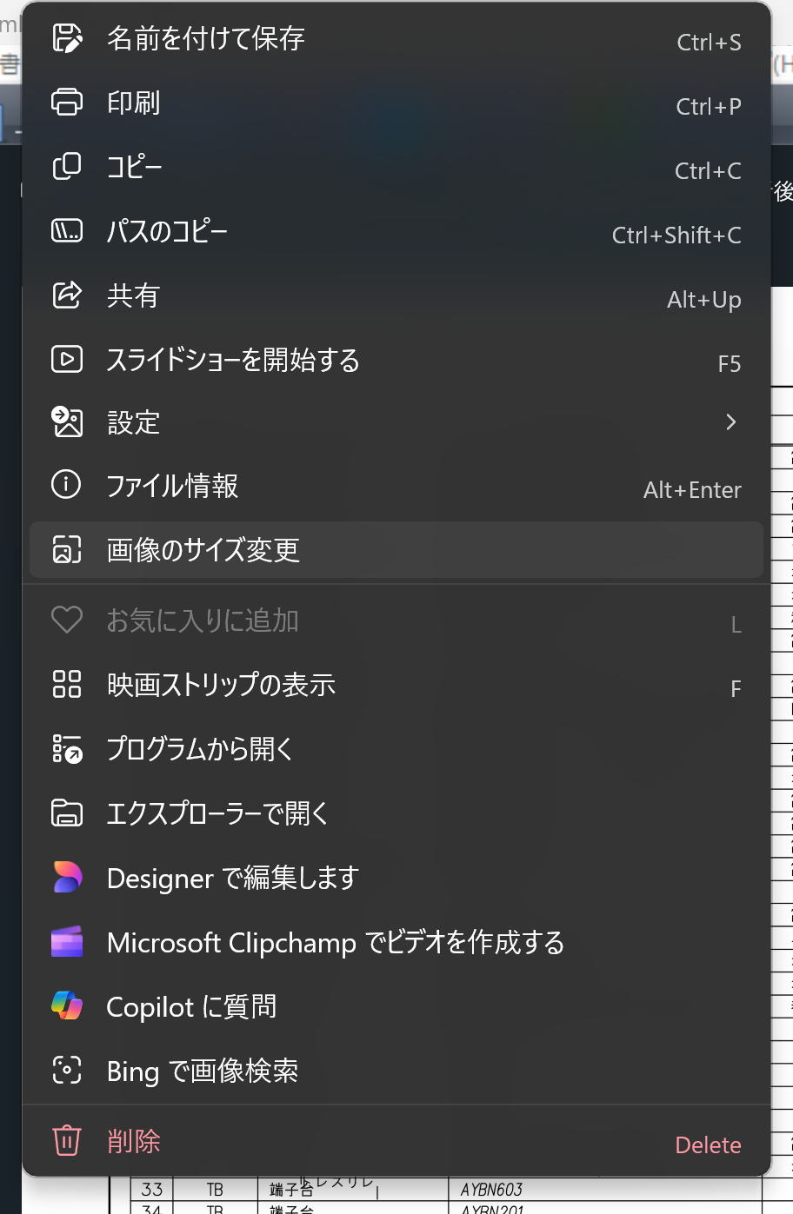Screen dimensions: 793x1214
Task: Click the save-as floppy disk icon
Action: pyautogui.click(x=67, y=38)
